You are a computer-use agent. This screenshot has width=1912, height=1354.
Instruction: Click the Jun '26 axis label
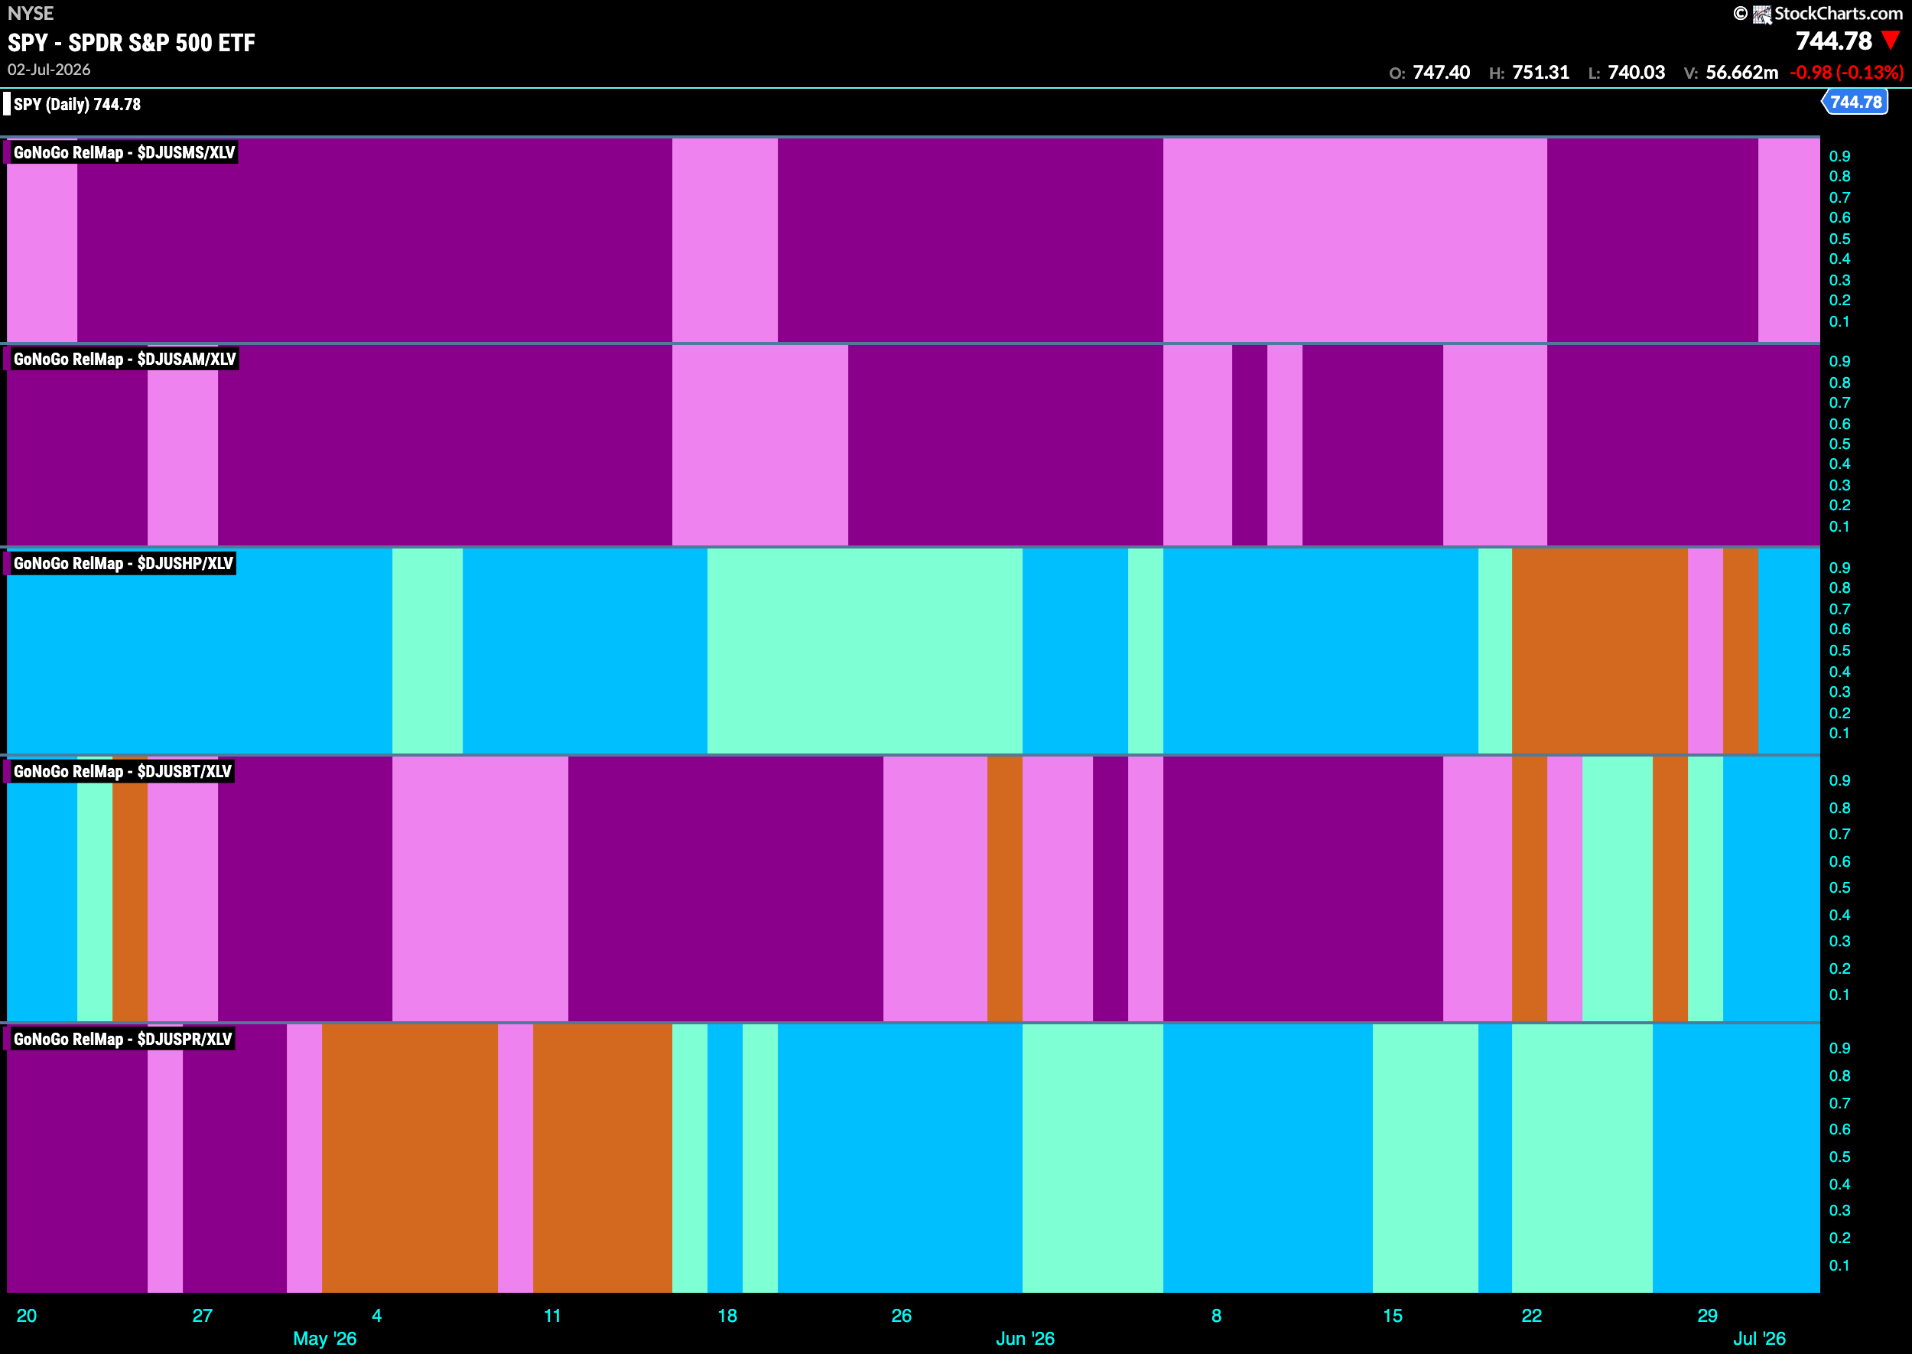pyautogui.click(x=1024, y=1338)
